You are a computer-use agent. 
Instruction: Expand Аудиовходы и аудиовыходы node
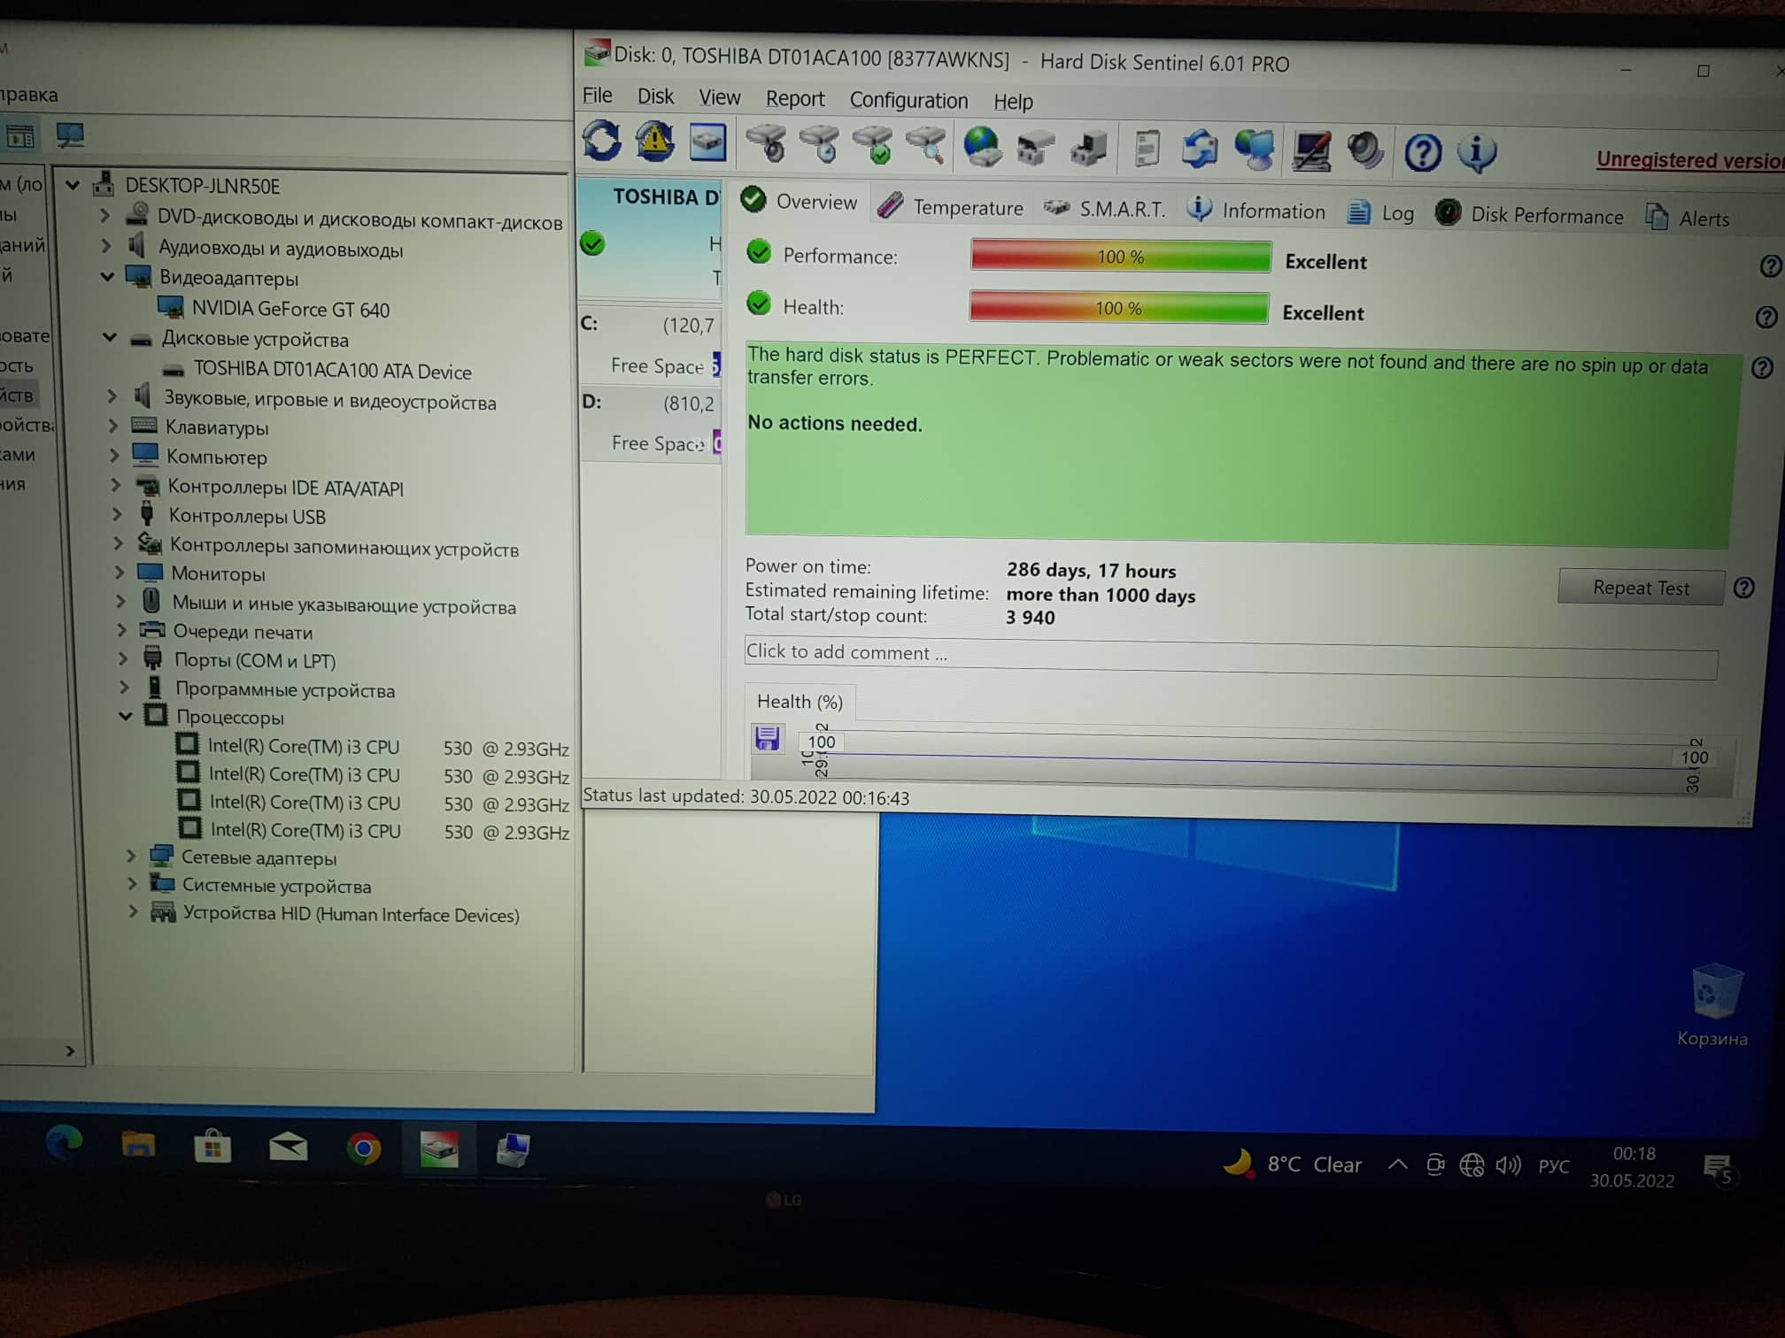[x=105, y=245]
